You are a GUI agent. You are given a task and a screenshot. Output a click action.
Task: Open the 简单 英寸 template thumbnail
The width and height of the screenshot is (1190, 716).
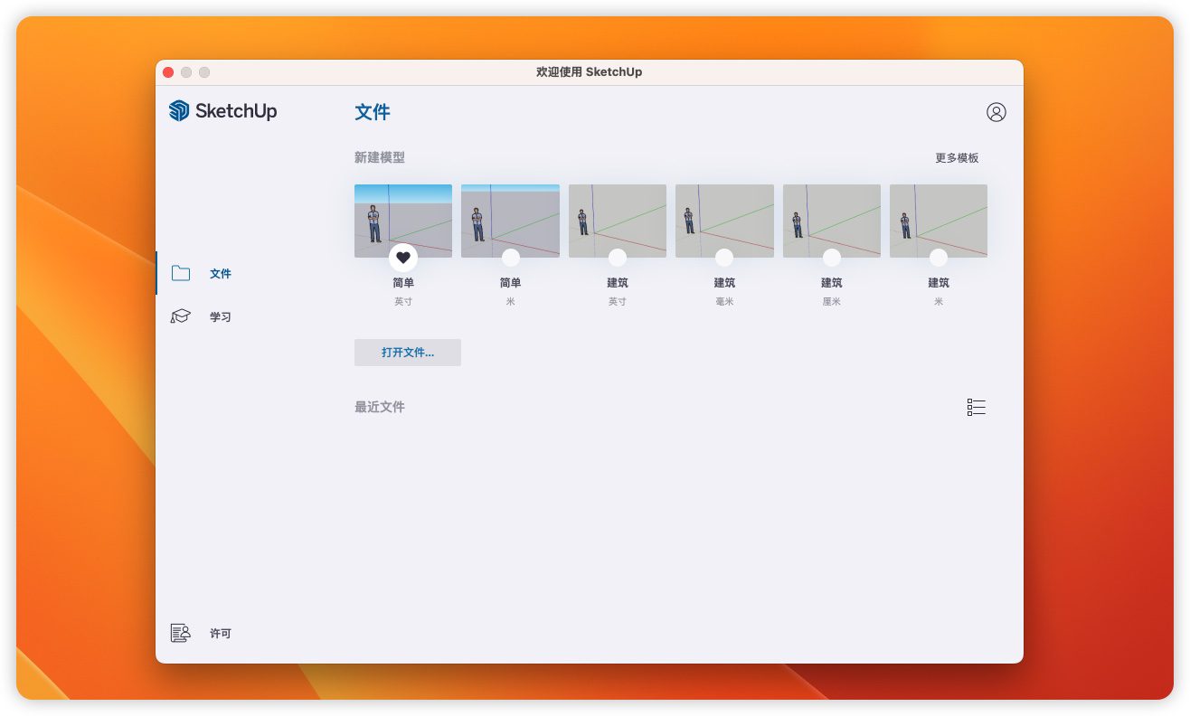pos(403,221)
